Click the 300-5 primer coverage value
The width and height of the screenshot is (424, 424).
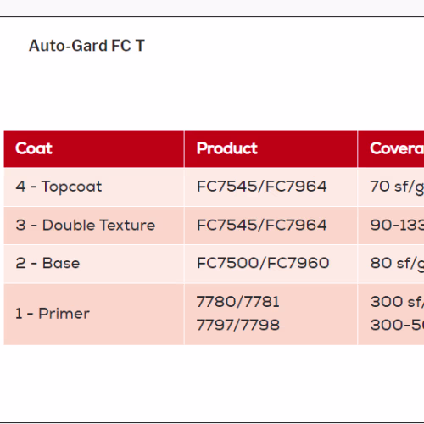coord(397,325)
